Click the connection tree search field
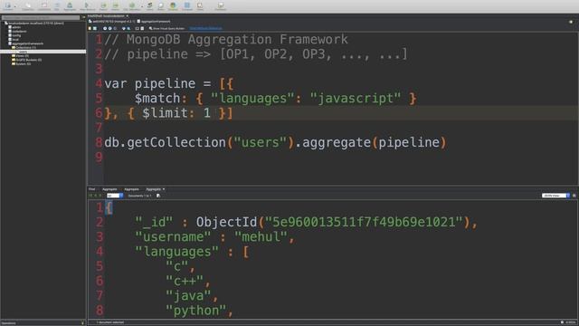The image size is (579, 326). pyautogui.click(x=41, y=17)
